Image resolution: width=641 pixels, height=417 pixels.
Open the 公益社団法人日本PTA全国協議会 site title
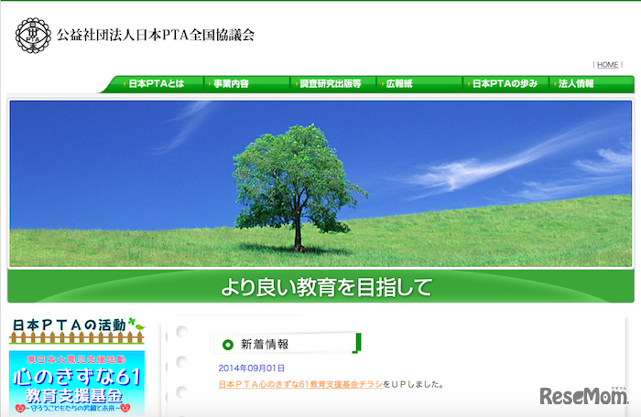[x=156, y=35]
